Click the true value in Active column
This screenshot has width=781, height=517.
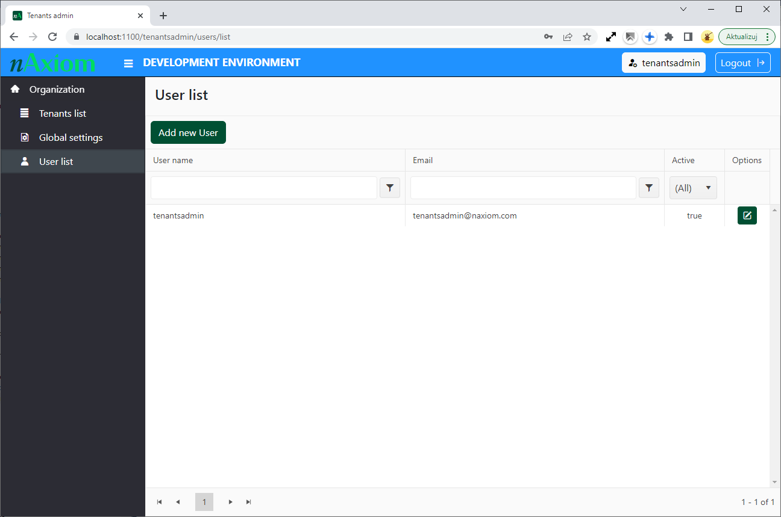click(x=694, y=215)
